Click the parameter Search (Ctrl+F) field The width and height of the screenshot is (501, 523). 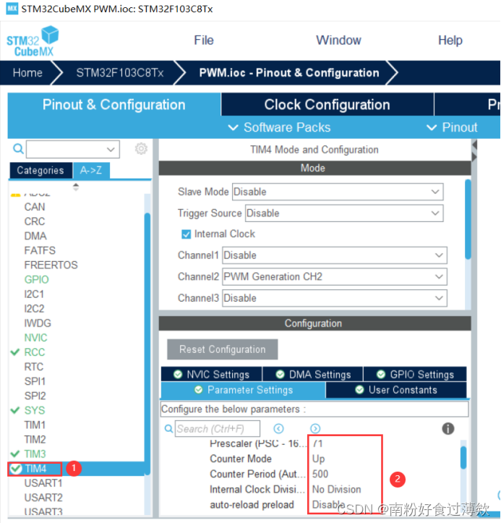coord(218,429)
